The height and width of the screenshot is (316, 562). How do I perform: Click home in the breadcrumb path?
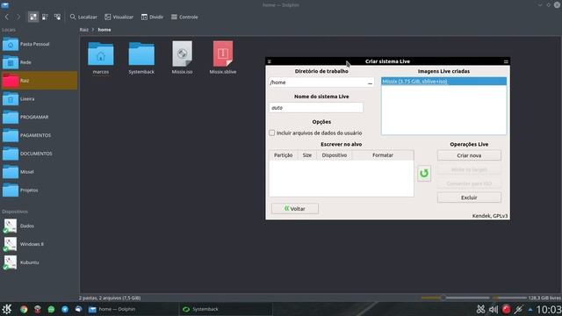[x=104, y=30]
